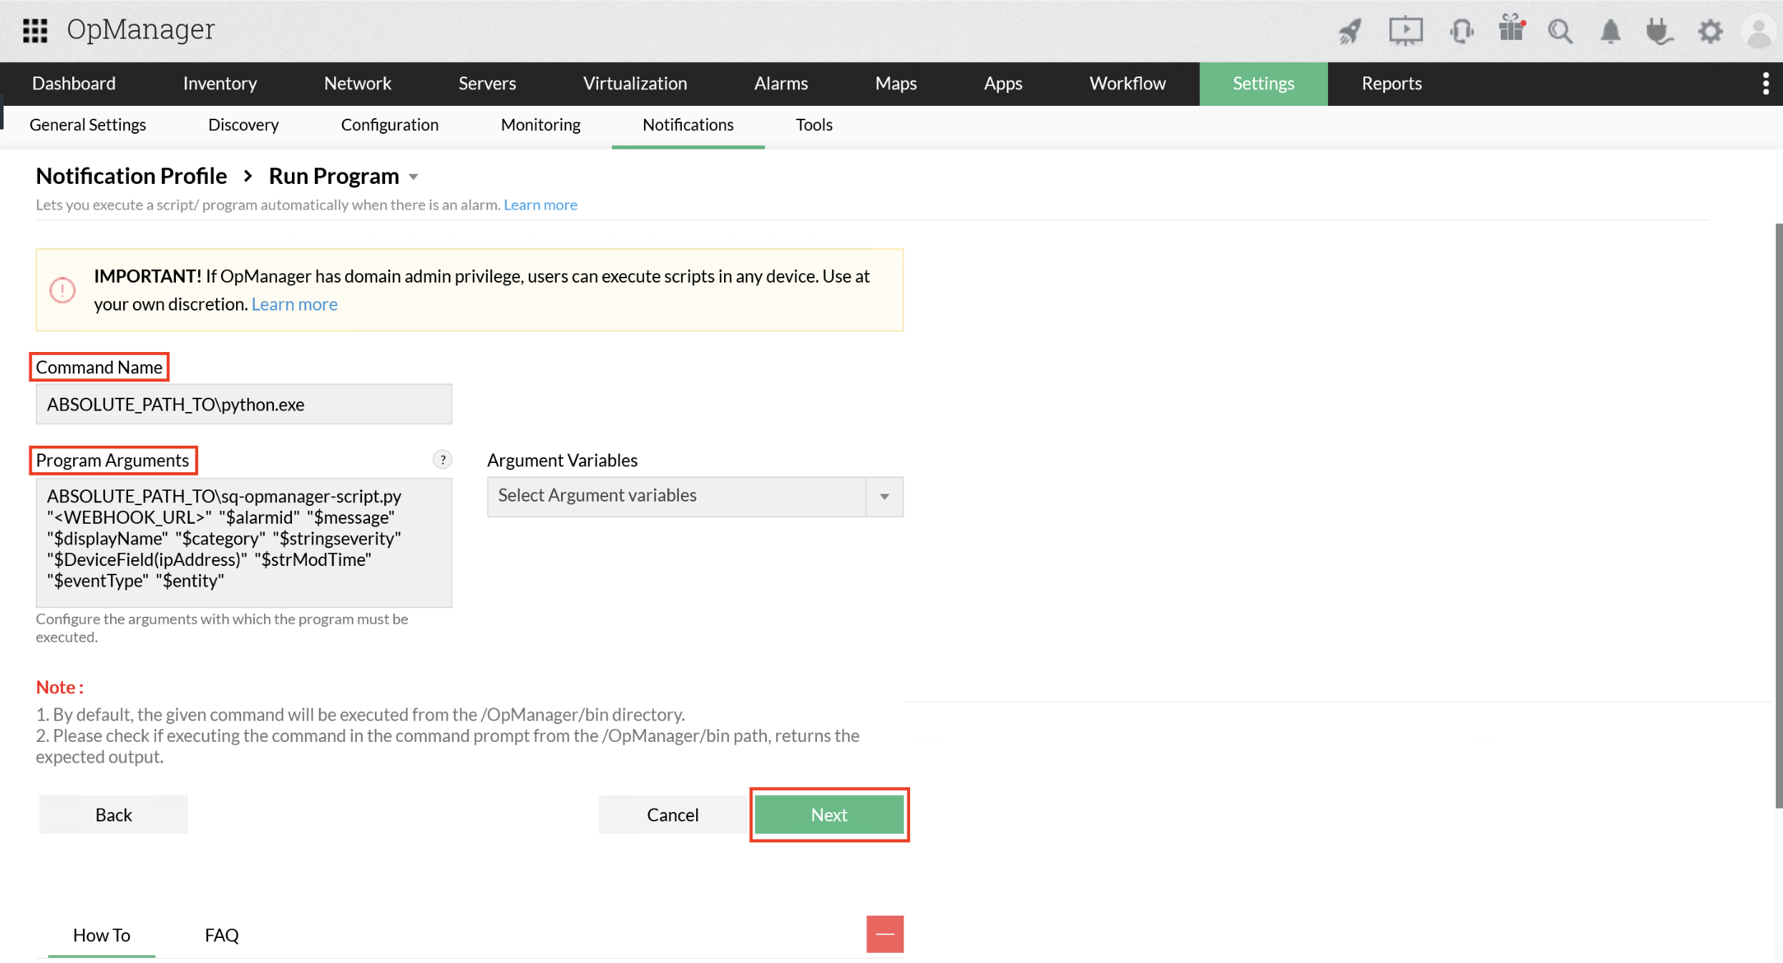1783x963 pixels.
Task: Click the OpManager logo text
Action: 140,29
